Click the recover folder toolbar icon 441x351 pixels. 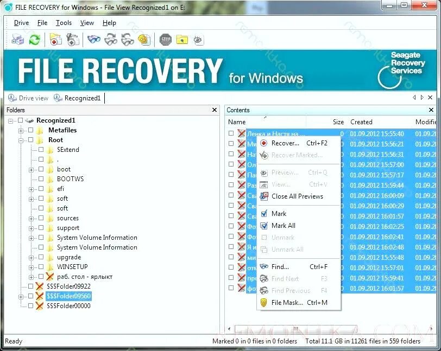tap(56, 40)
